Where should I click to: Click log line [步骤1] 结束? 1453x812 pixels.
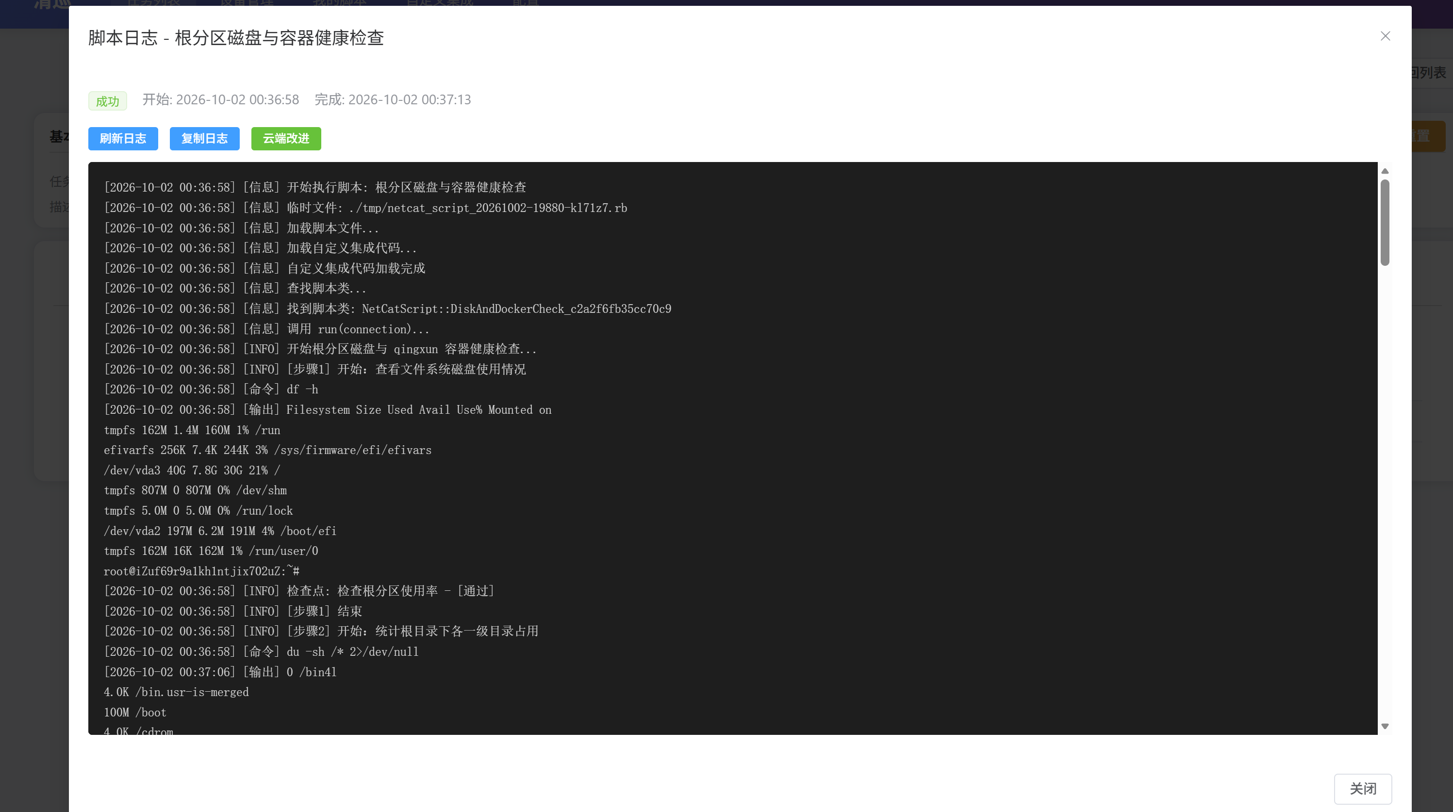coord(233,611)
